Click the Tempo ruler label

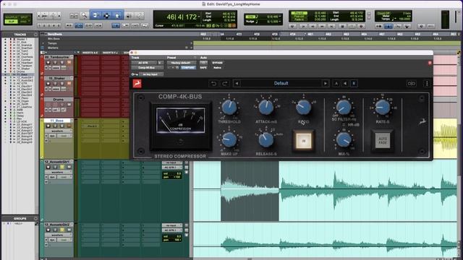[52, 43]
